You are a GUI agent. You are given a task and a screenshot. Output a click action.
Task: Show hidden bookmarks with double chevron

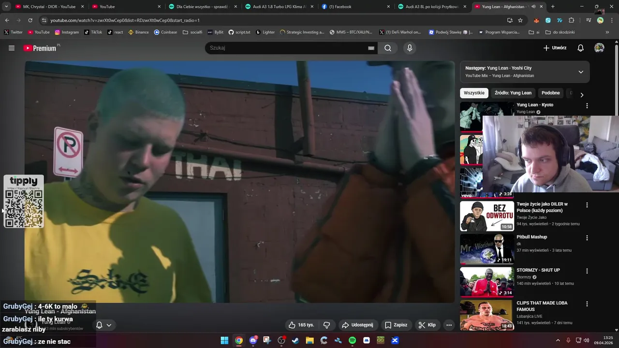[607, 32]
